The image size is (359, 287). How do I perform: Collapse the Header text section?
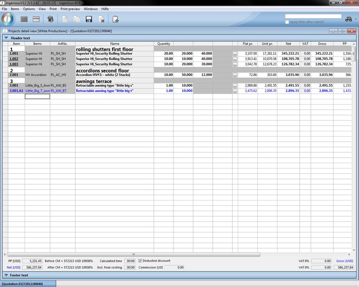[x=6, y=38]
